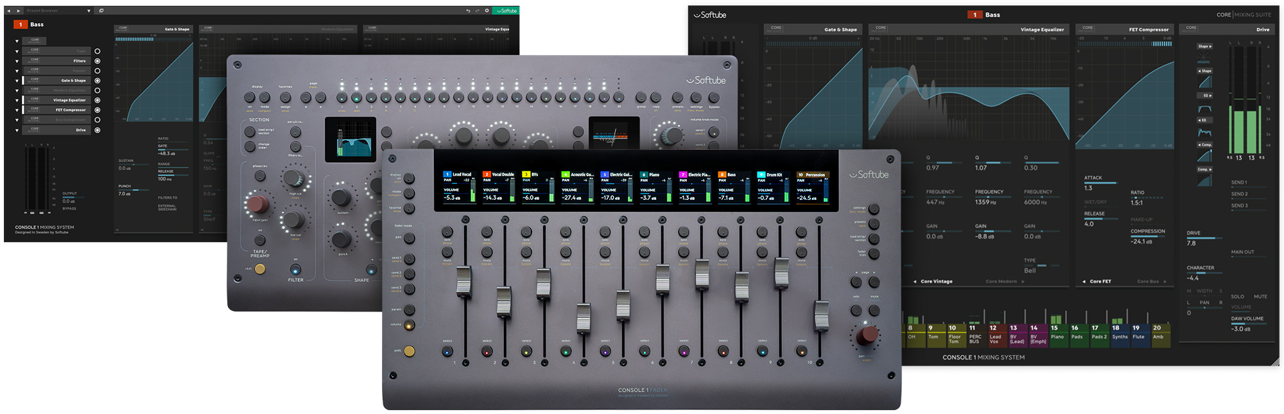This screenshot has height=414, width=1284.
Task: Select the shape curve icon below Shape ► label
Action: coord(1204,57)
